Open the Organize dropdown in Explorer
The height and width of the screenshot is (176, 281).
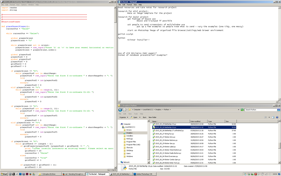pyautogui.click(x=123, y=117)
